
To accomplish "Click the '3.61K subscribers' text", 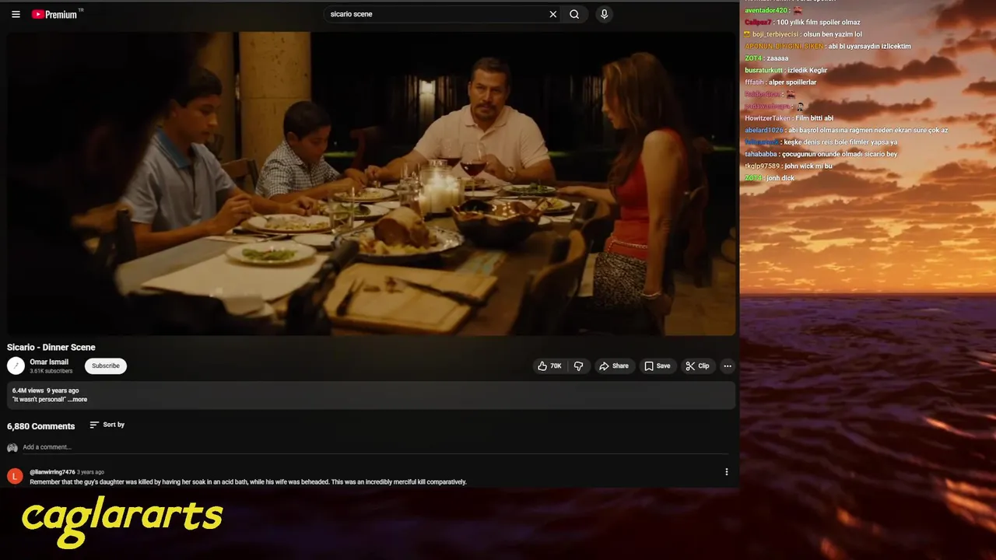I will (51, 371).
